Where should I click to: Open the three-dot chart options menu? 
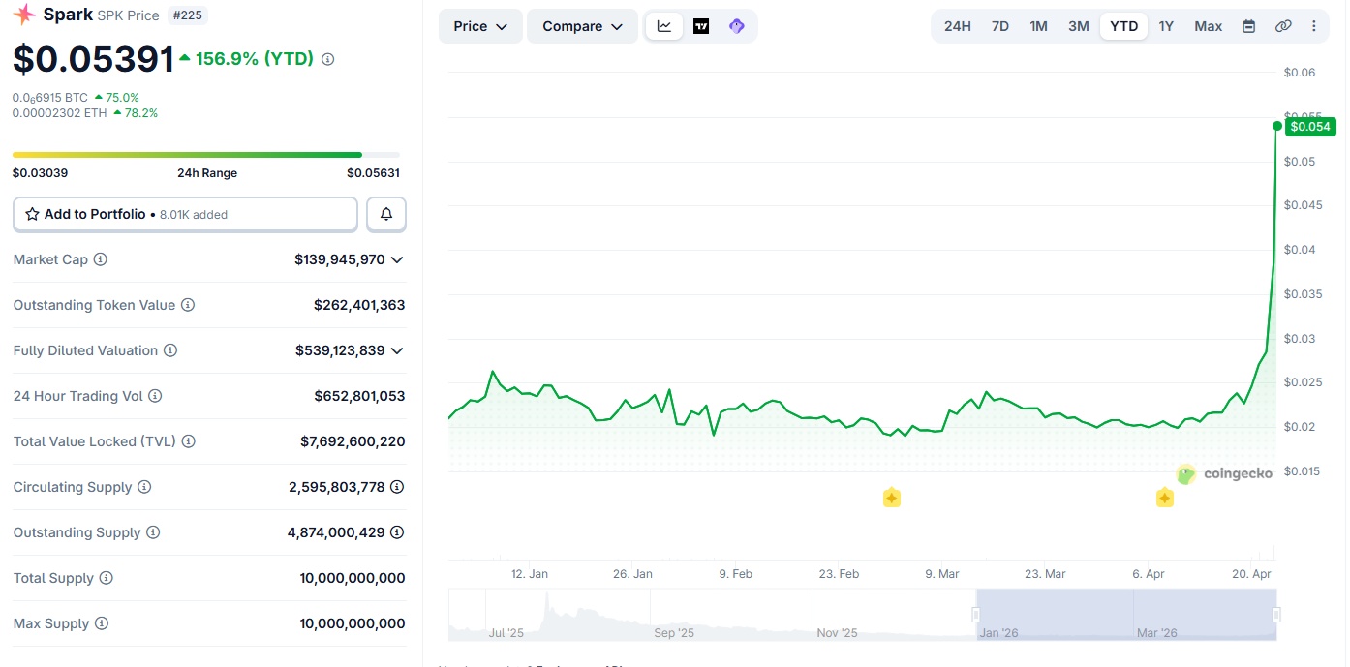pyautogui.click(x=1314, y=26)
